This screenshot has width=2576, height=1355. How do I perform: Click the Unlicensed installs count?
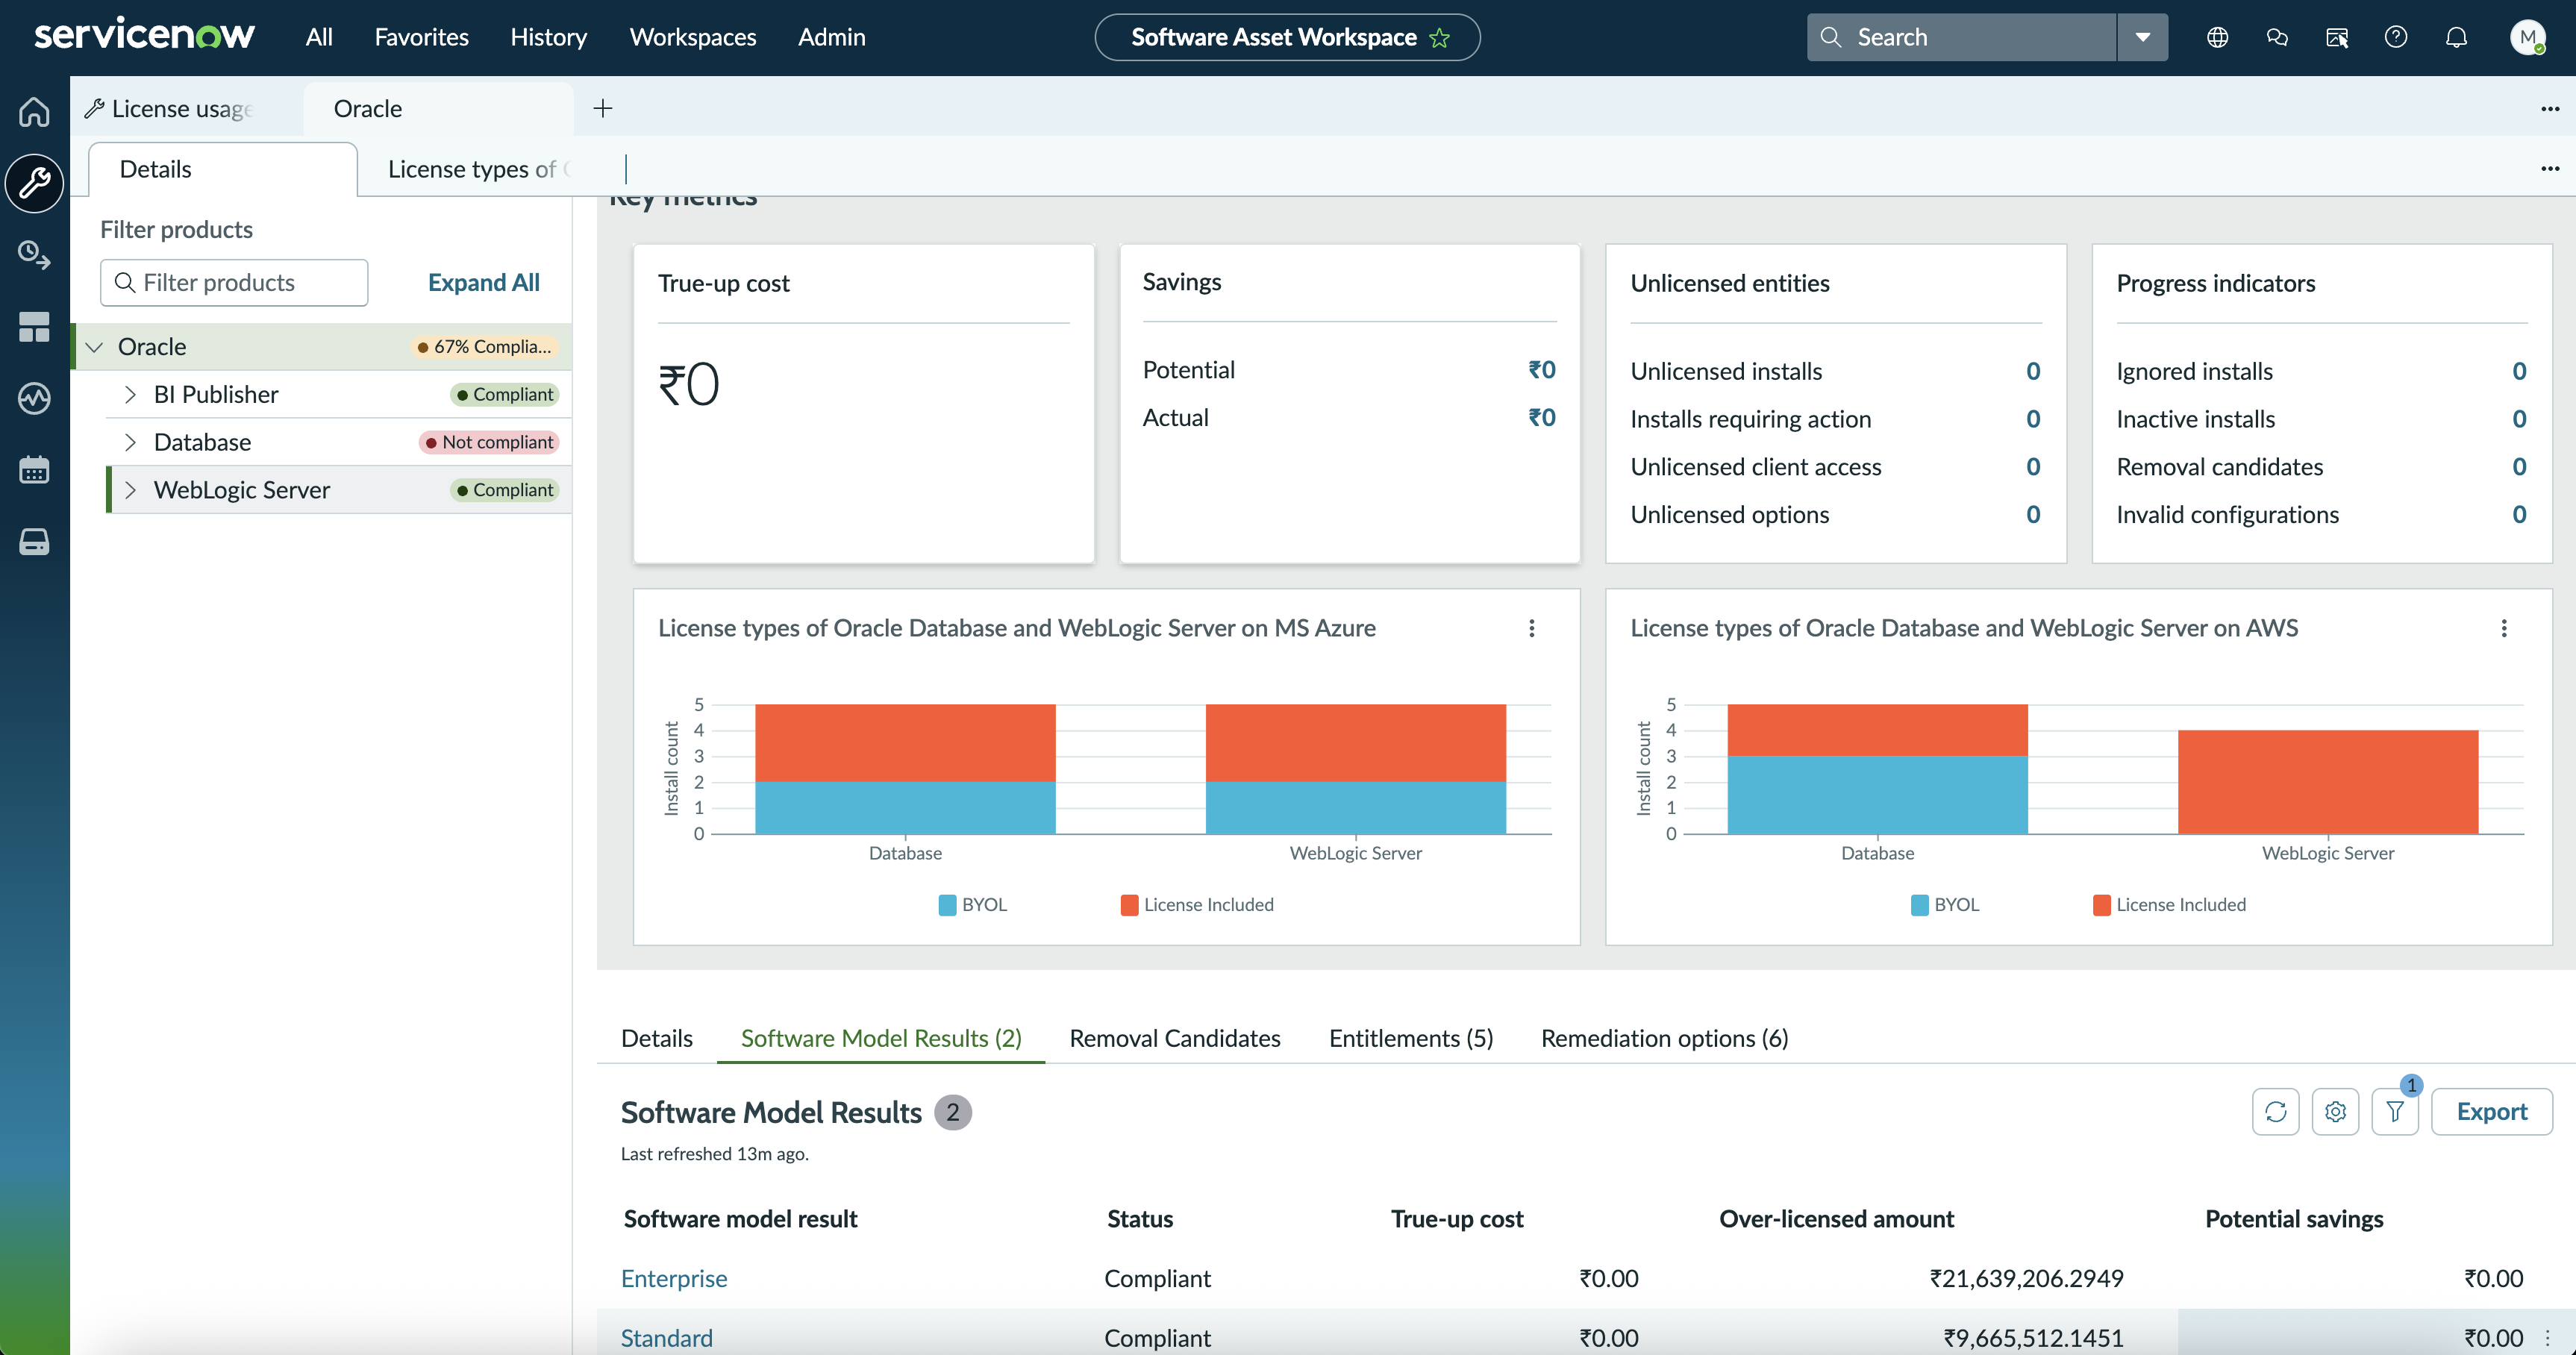2032,372
